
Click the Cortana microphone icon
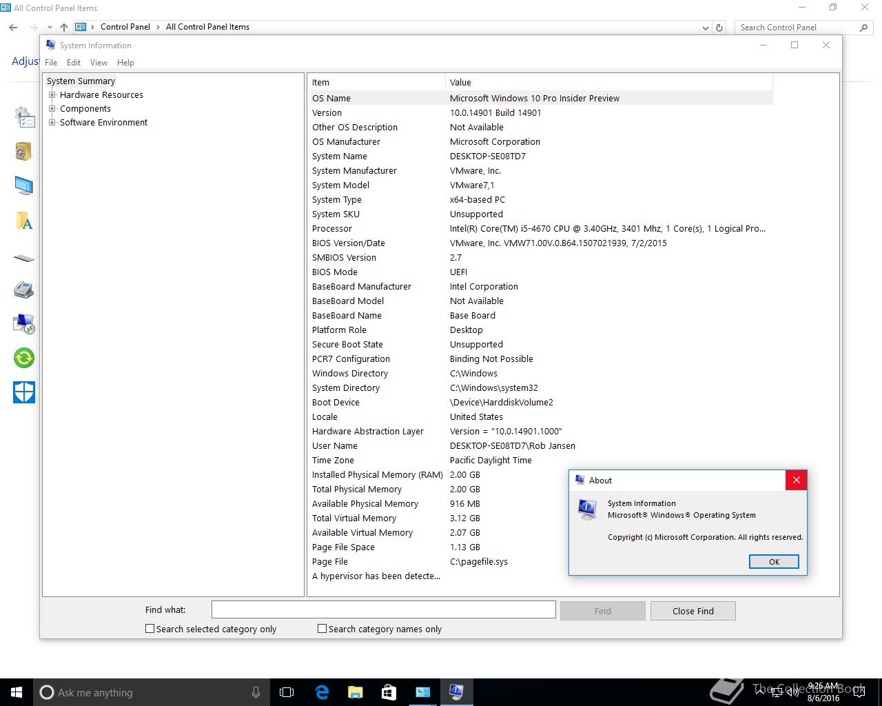pyautogui.click(x=256, y=692)
